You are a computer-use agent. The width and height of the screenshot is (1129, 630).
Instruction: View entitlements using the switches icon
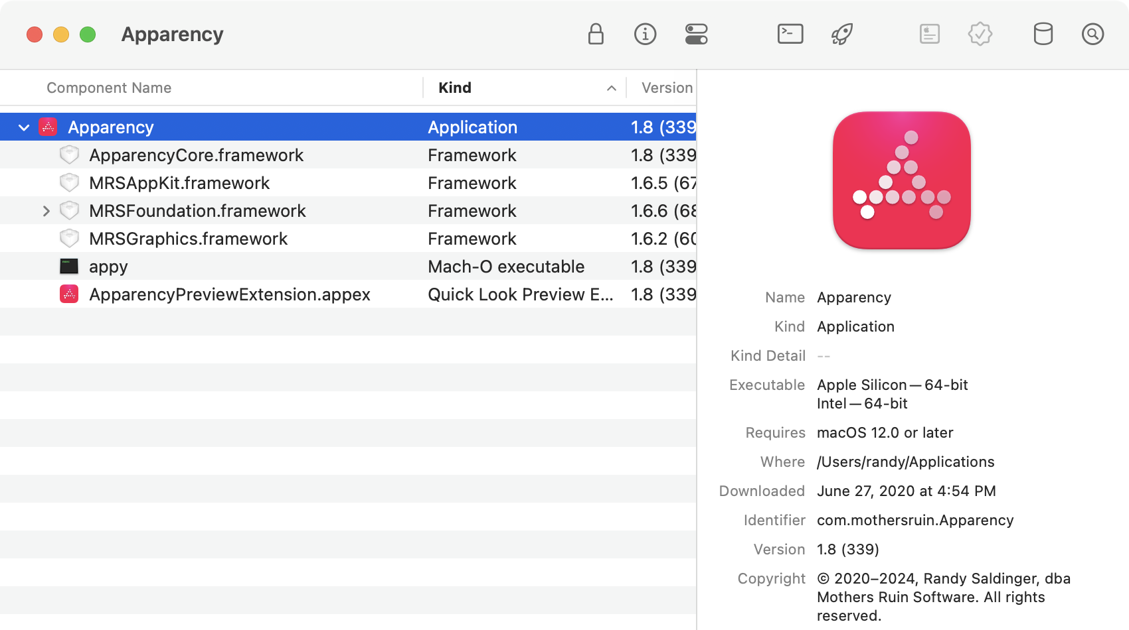click(x=696, y=34)
